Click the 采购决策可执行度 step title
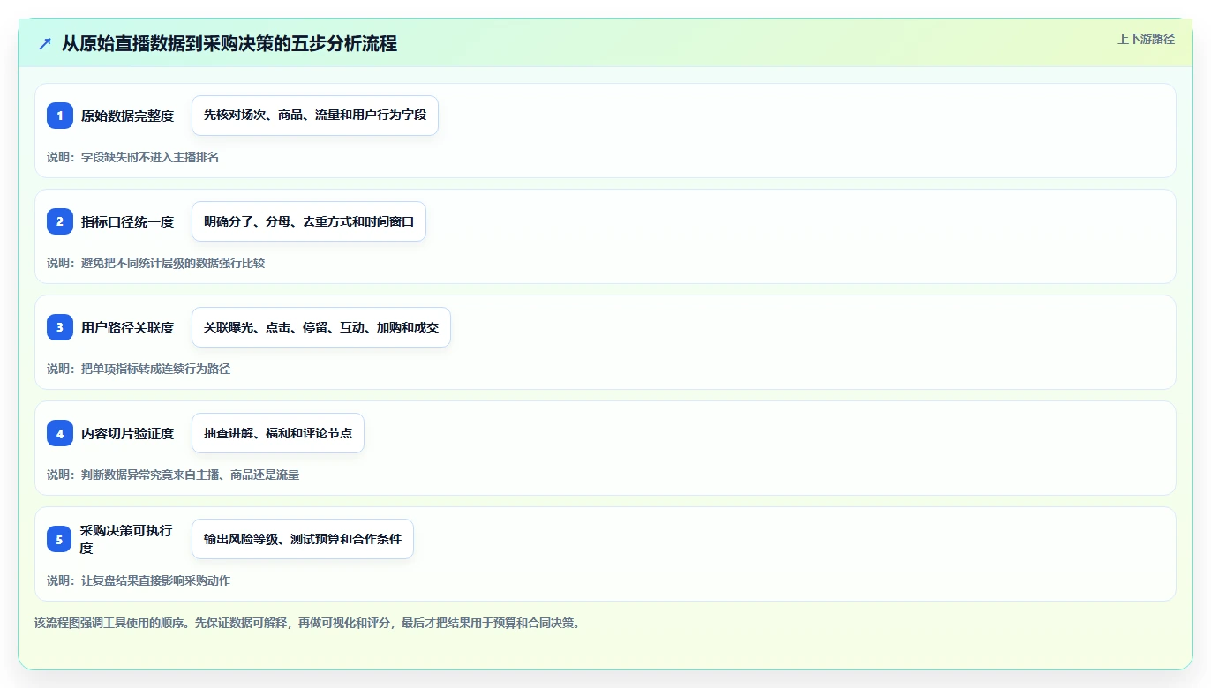The height and width of the screenshot is (688, 1211). coord(126,539)
